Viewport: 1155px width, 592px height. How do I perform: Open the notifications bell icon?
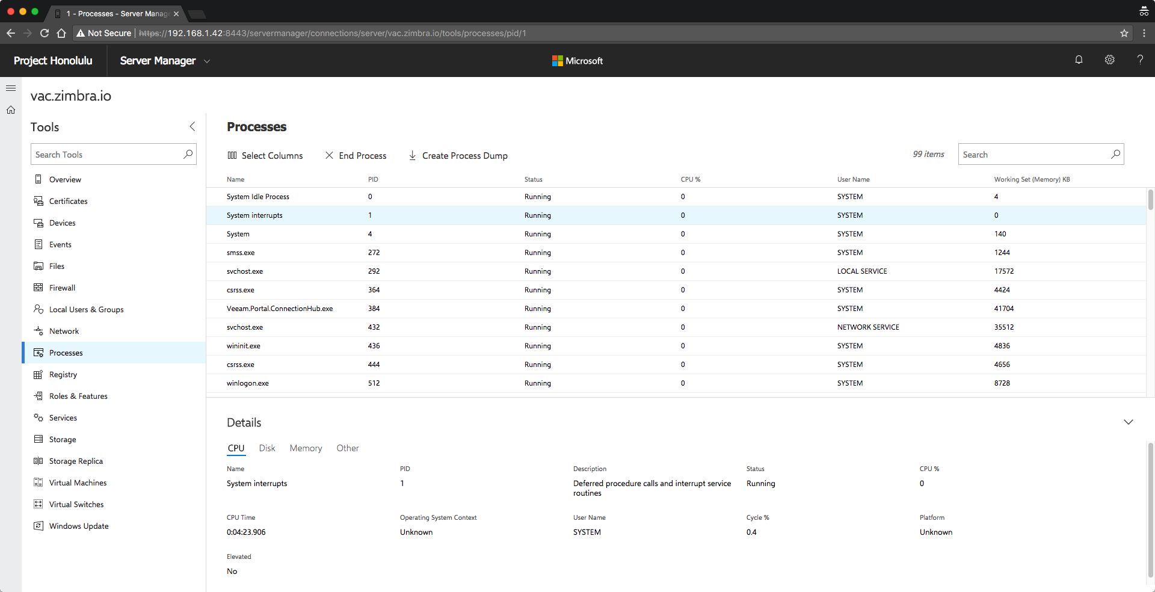[1079, 60]
